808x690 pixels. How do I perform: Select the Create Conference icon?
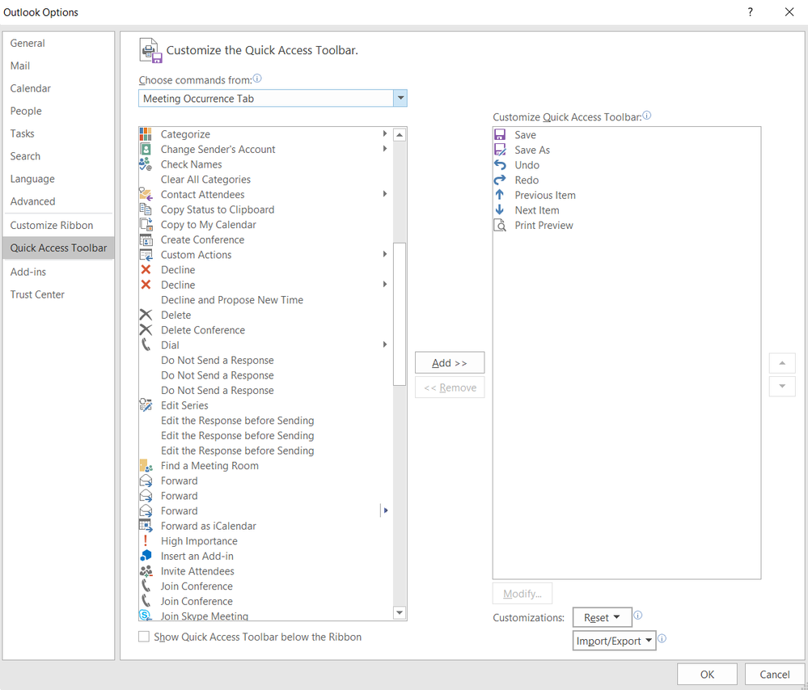146,239
